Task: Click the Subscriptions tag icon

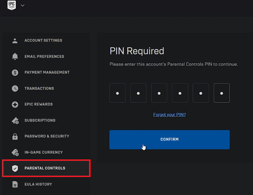Action: (15, 120)
